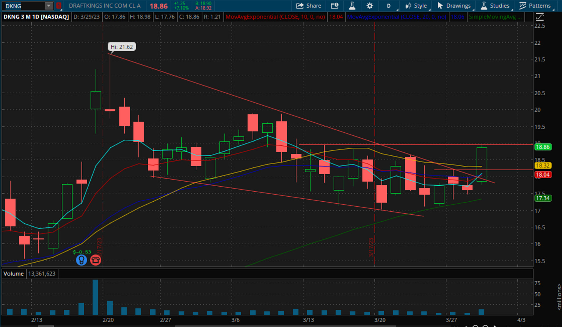Click the Hi: 21.62 price bubble
The width and height of the screenshot is (562, 327).
pyautogui.click(x=122, y=47)
